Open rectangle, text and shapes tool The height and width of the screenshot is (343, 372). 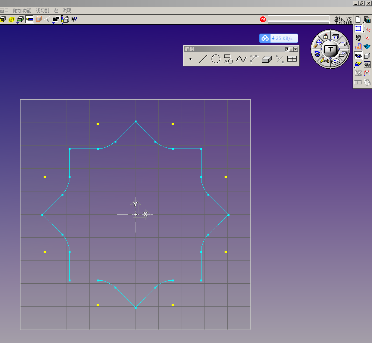coord(228,59)
